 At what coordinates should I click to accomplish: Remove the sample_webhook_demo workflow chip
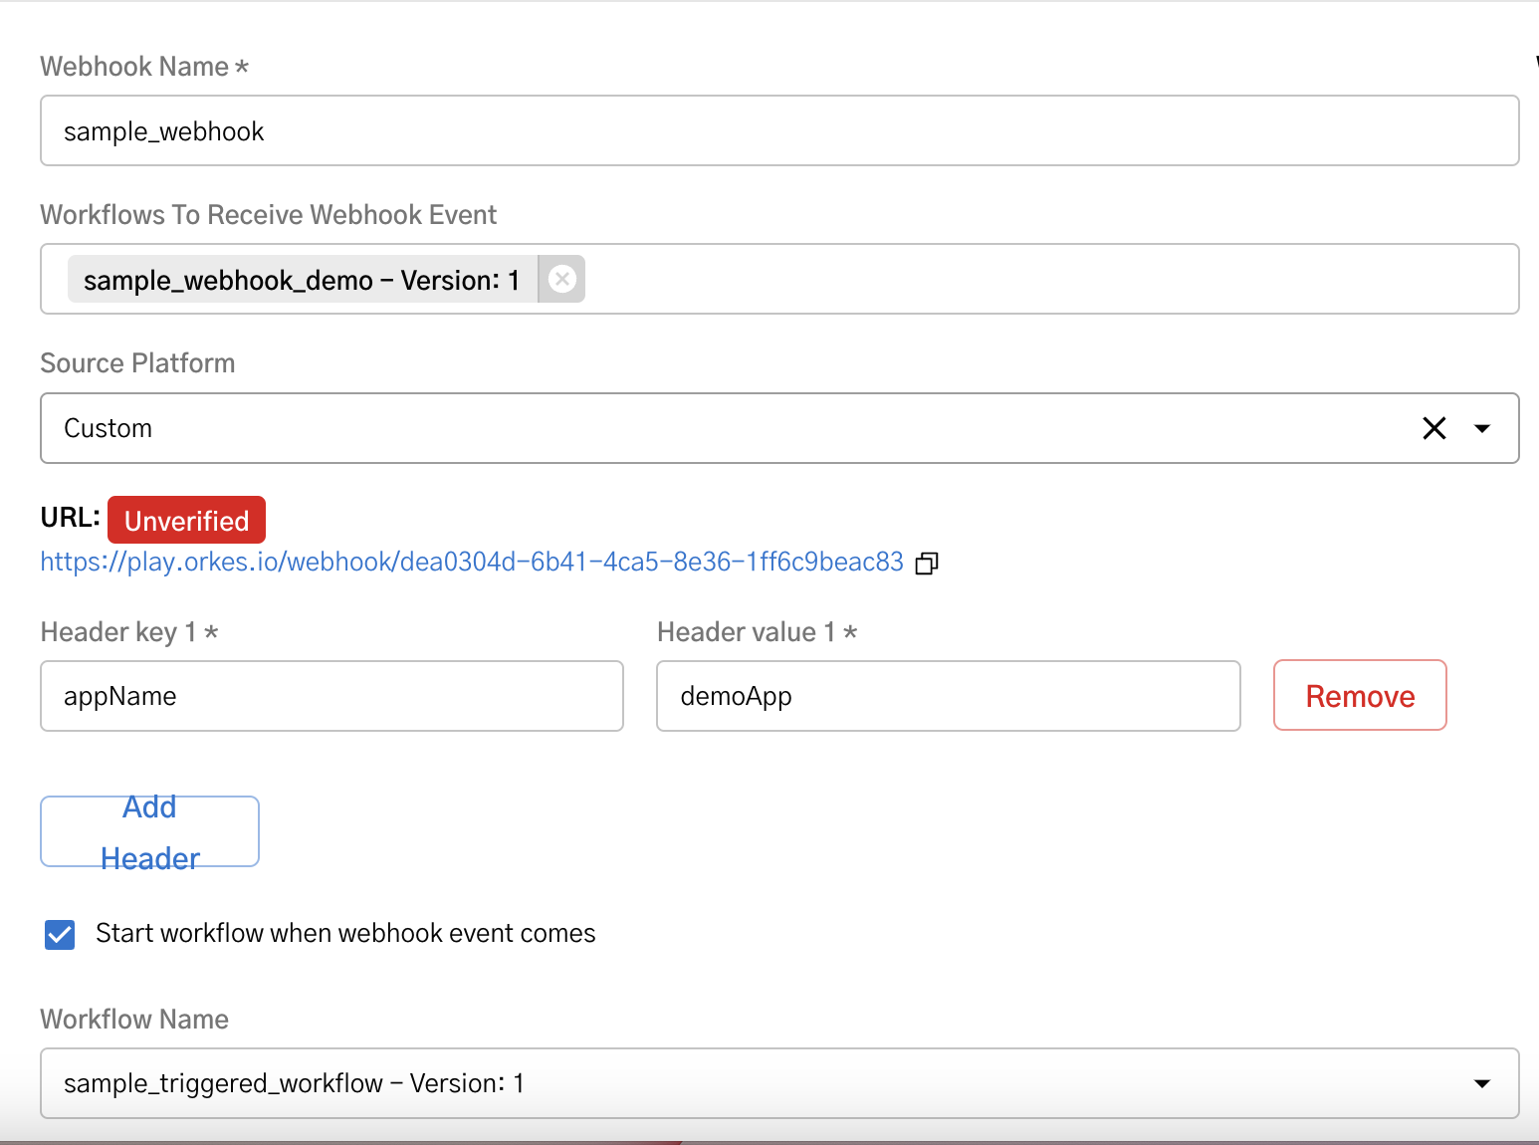click(561, 279)
